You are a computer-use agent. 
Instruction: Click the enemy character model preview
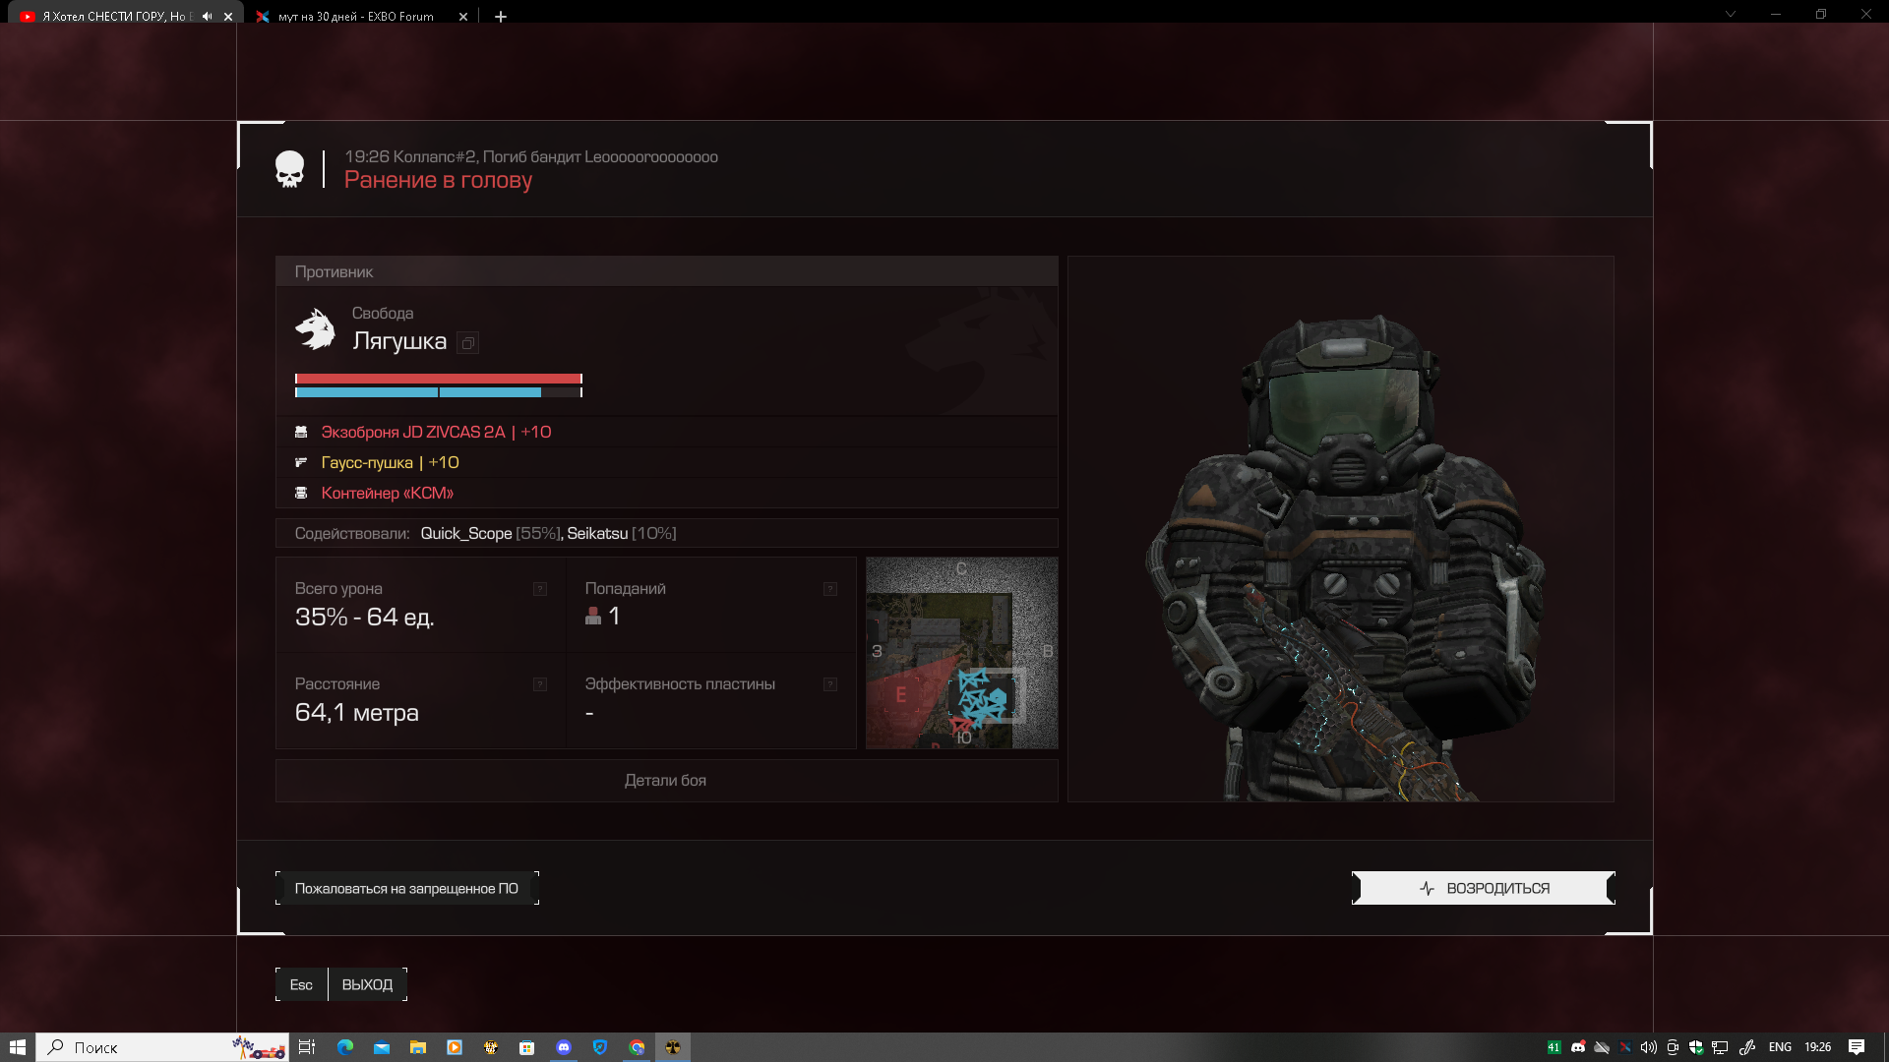pos(1340,529)
